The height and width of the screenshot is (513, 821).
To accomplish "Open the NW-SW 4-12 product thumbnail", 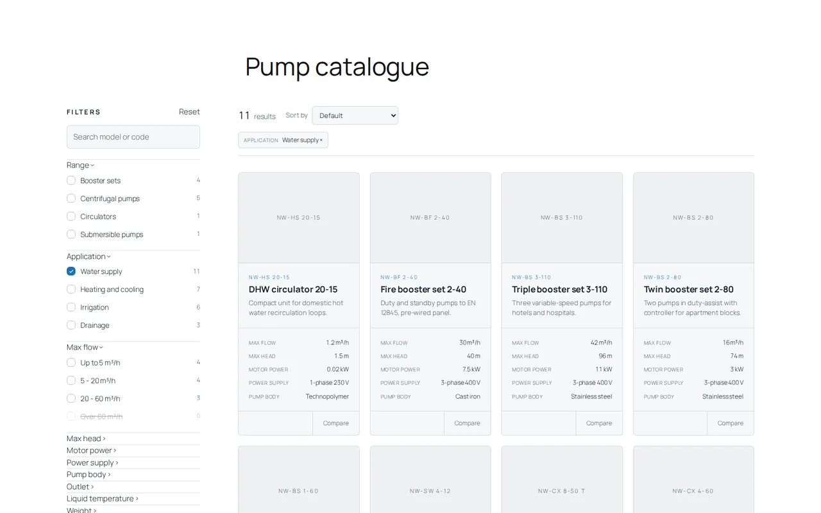I will [430, 480].
